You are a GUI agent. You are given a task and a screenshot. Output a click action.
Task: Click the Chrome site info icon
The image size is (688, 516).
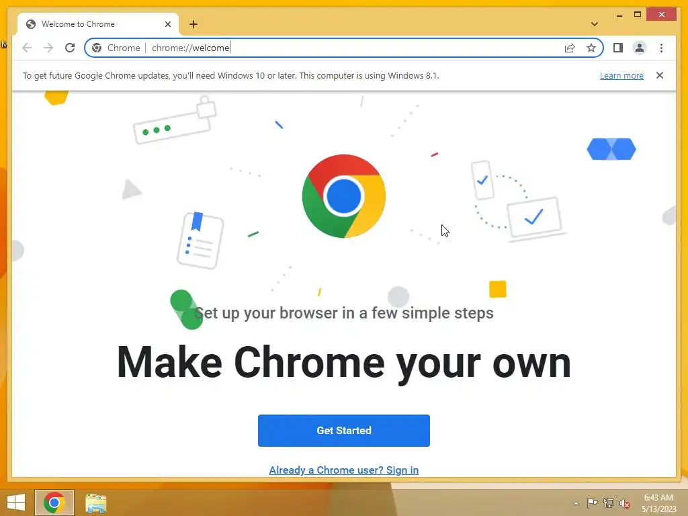[x=97, y=48]
